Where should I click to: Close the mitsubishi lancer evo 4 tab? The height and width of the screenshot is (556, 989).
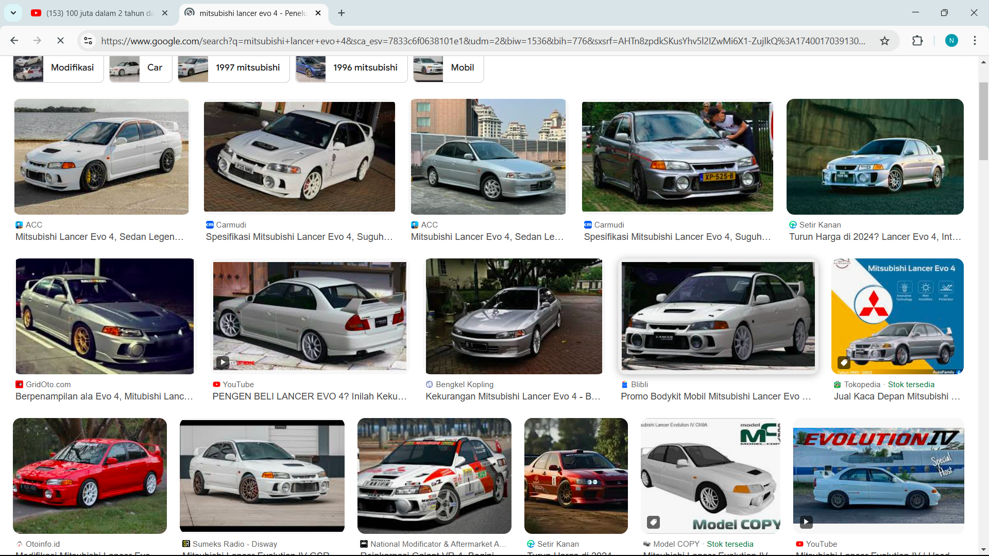pos(318,13)
